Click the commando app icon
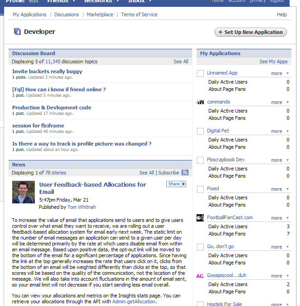300x306 pixels. click(x=201, y=102)
